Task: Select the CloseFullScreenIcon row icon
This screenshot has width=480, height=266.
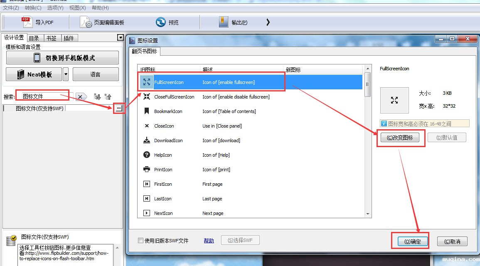Action: pos(147,97)
